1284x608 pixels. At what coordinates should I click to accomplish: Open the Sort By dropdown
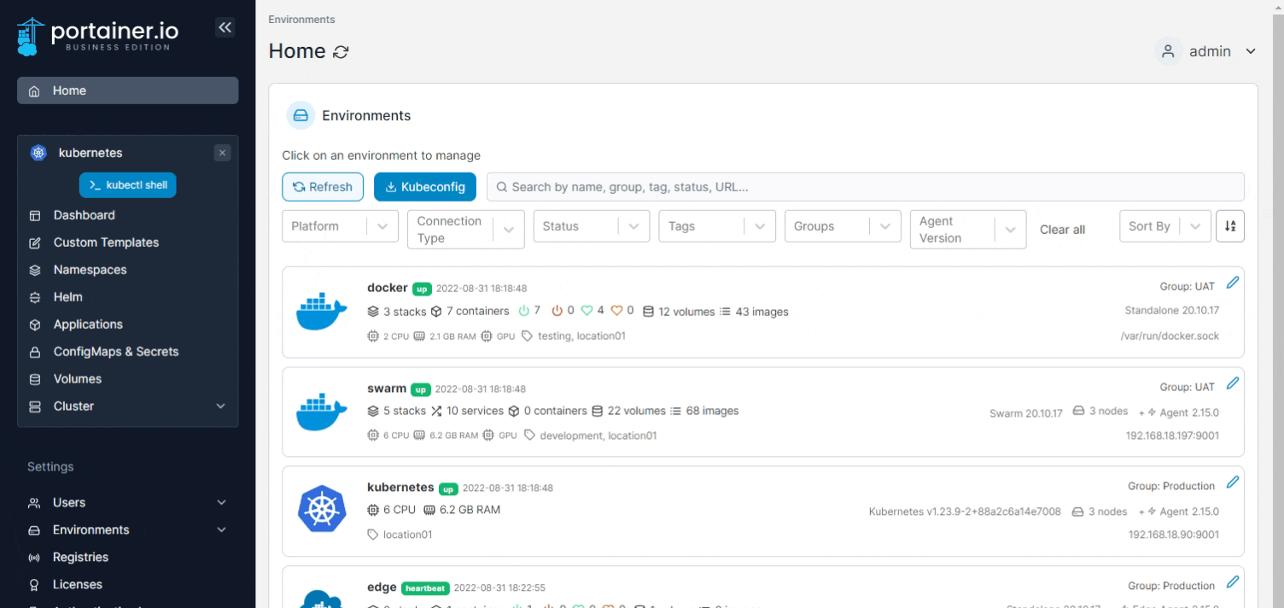pyautogui.click(x=1164, y=226)
